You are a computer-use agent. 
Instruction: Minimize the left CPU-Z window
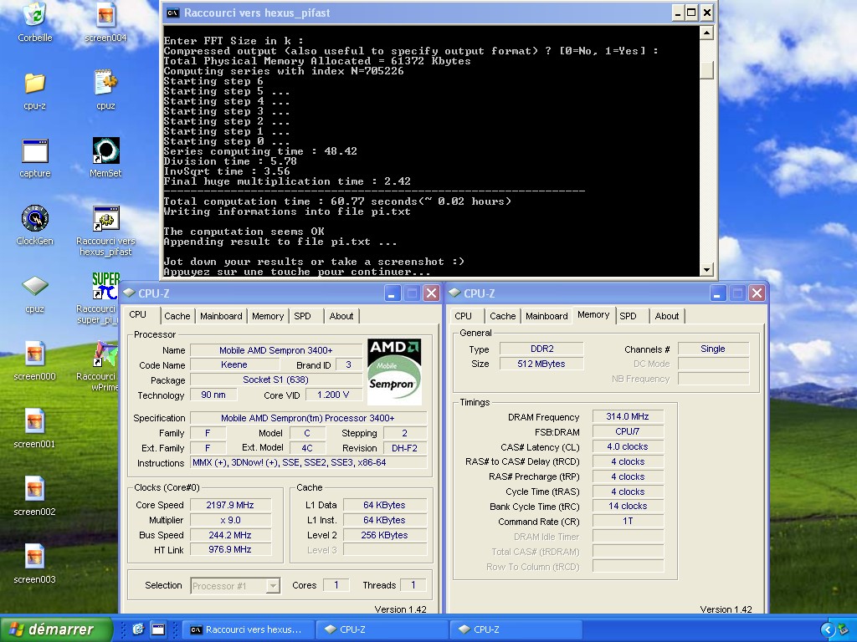[x=392, y=293]
